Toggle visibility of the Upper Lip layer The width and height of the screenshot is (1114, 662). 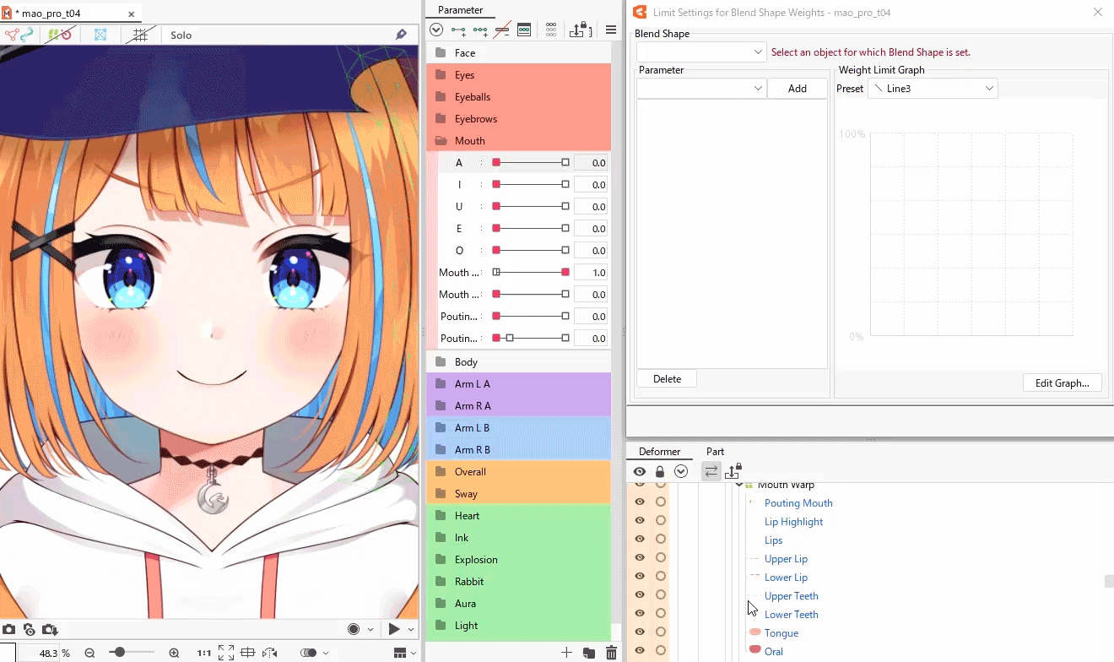click(640, 558)
